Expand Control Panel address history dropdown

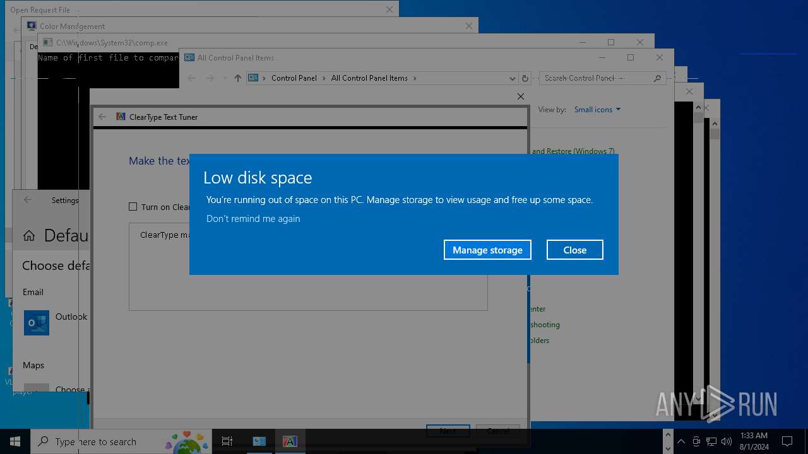[x=512, y=78]
